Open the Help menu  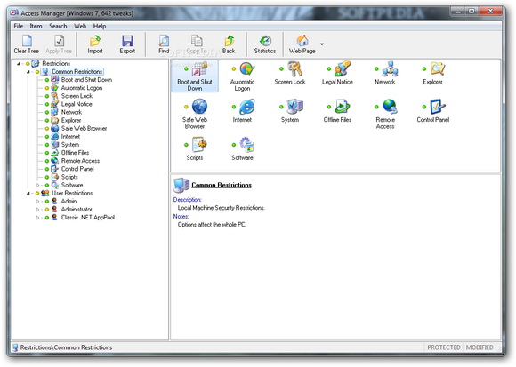coord(100,26)
